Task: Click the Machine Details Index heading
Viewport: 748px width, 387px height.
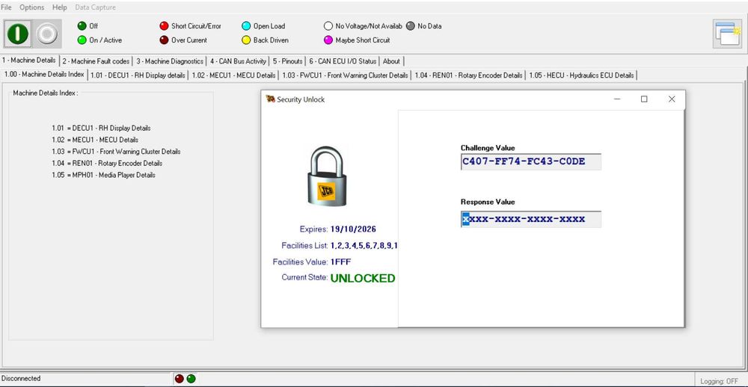Action: 46,93
